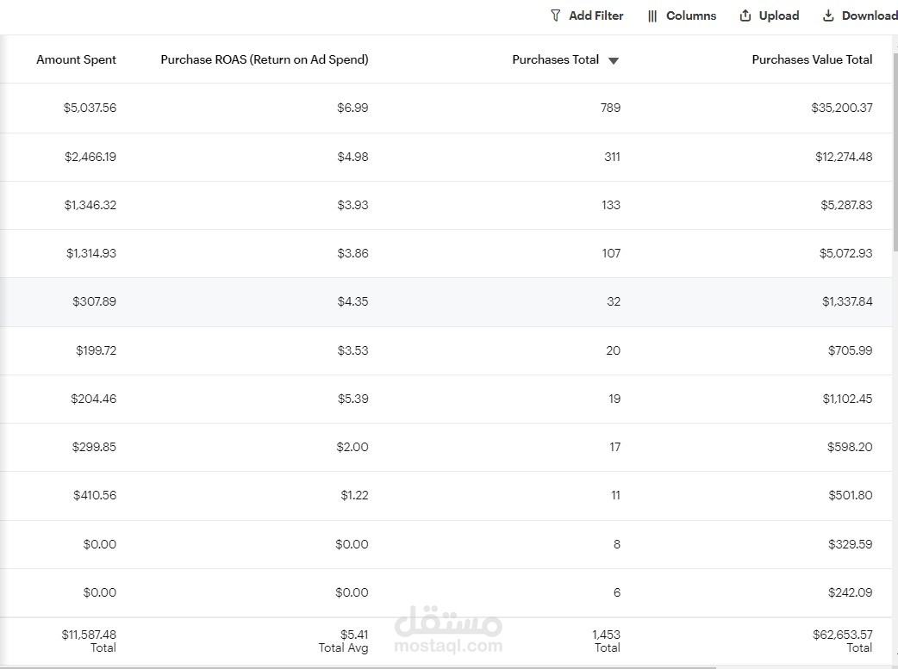This screenshot has width=898, height=669.
Task: Click the $12,274.48 purchases value cell
Action: [x=844, y=157]
